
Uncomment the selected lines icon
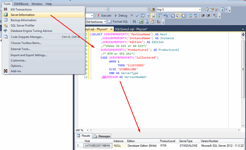click(x=196, y=15)
